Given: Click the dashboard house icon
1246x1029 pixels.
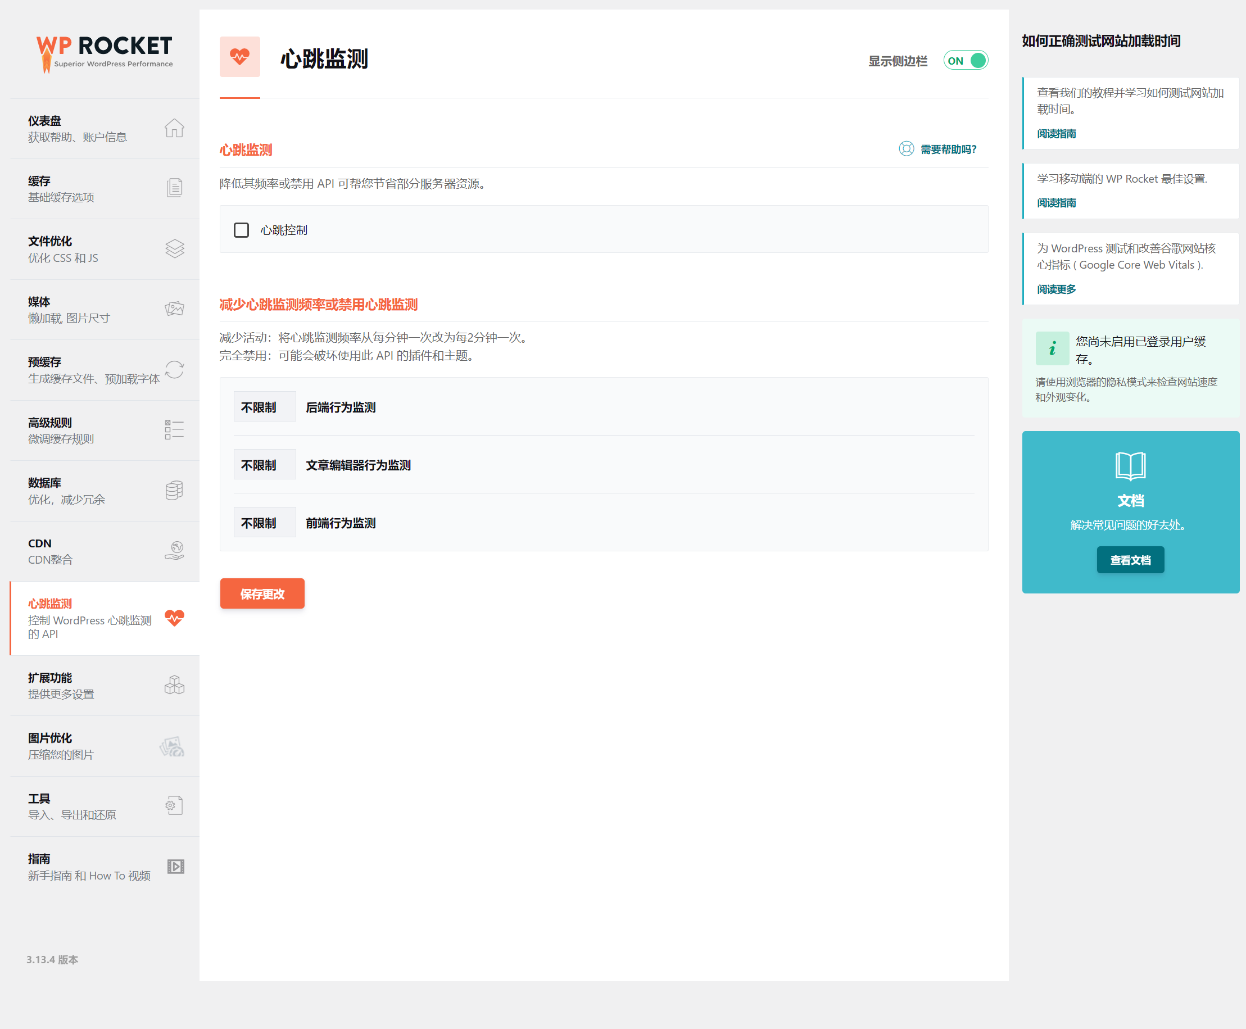Looking at the screenshot, I should (174, 128).
